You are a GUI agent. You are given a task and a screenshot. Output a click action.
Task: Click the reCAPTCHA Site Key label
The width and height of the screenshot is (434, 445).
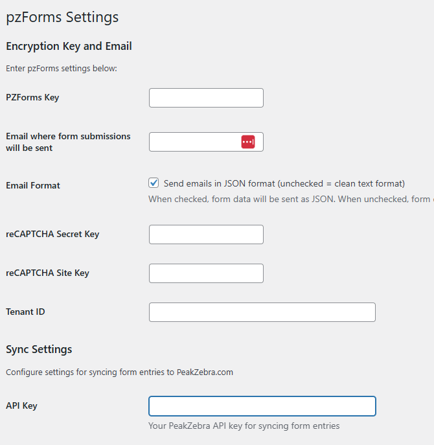coord(47,273)
